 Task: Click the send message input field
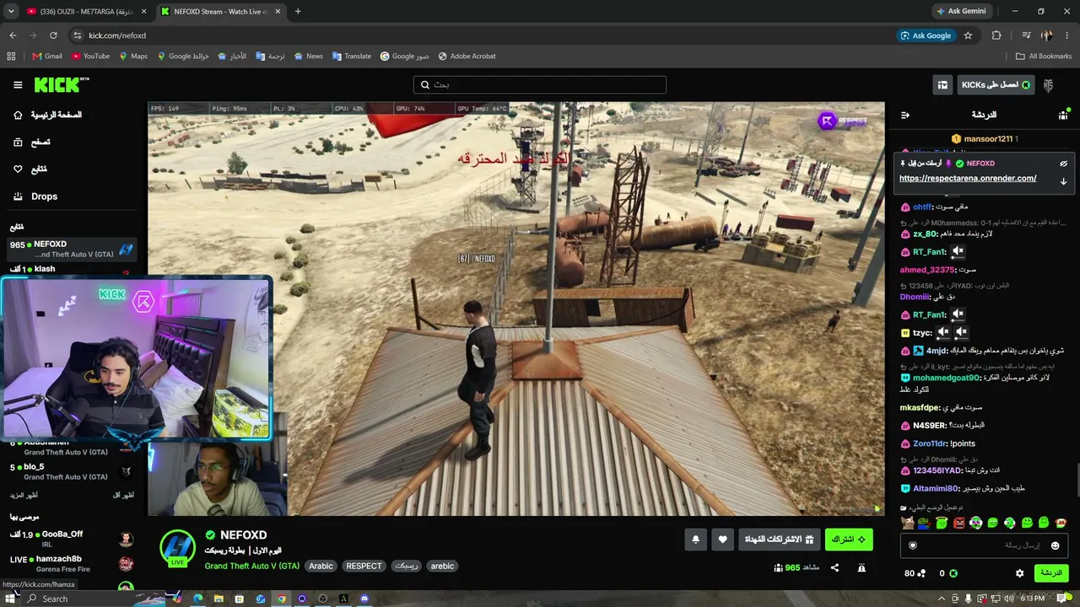983,545
